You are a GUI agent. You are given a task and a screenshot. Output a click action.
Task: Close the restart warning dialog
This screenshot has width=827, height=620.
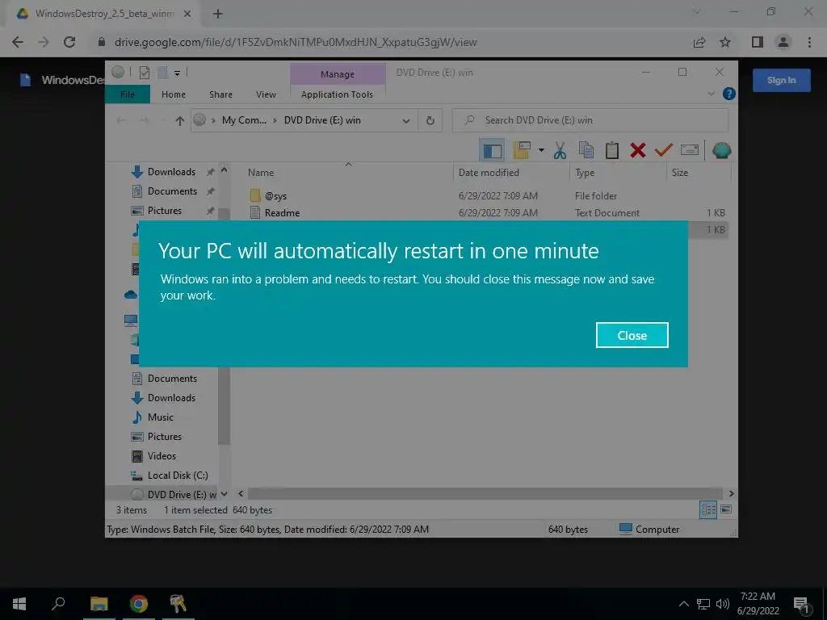(x=632, y=335)
